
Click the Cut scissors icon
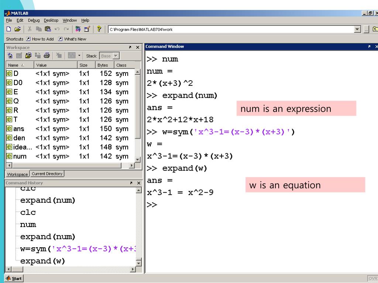(30, 29)
